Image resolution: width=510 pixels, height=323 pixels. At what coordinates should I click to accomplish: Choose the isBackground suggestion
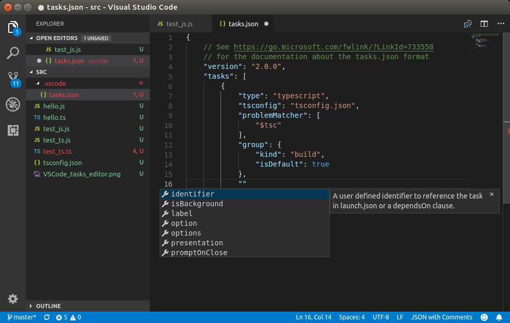point(245,204)
